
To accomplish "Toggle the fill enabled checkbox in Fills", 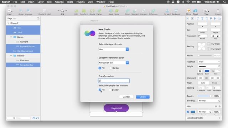I will click(x=188, y=112).
